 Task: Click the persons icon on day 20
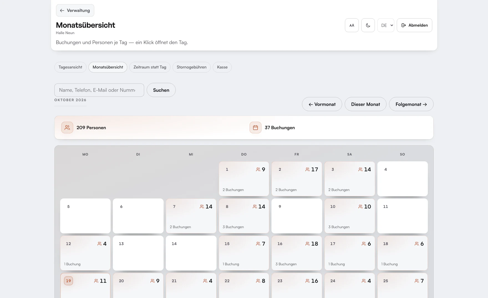152,281
